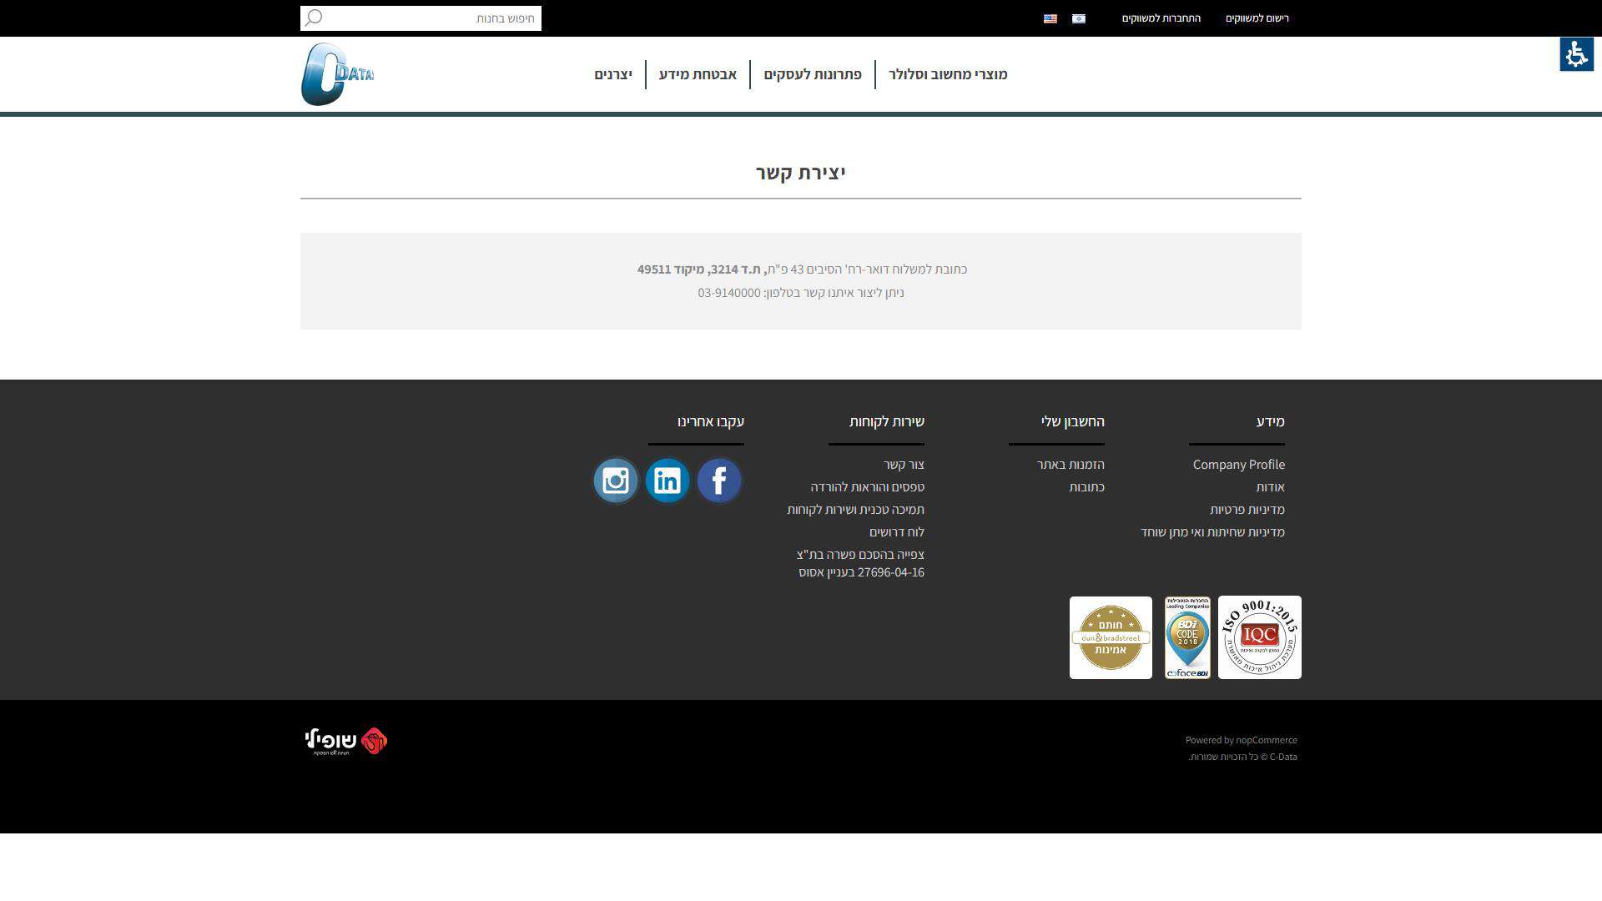Open אבטחת מידע menu item
Viewport: 1602px width, 901px height.
[698, 74]
